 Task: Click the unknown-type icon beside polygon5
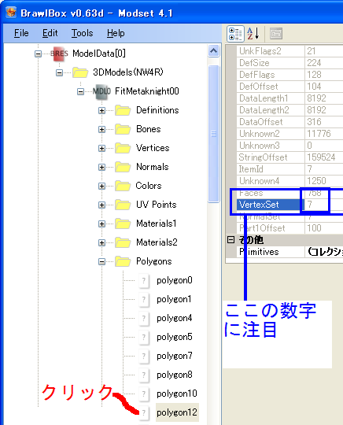[x=144, y=337]
